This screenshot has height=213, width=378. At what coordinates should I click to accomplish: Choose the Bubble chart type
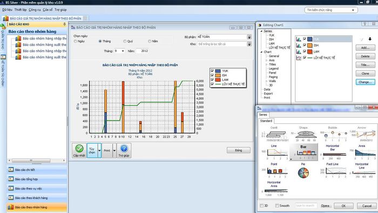pos(333,134)
